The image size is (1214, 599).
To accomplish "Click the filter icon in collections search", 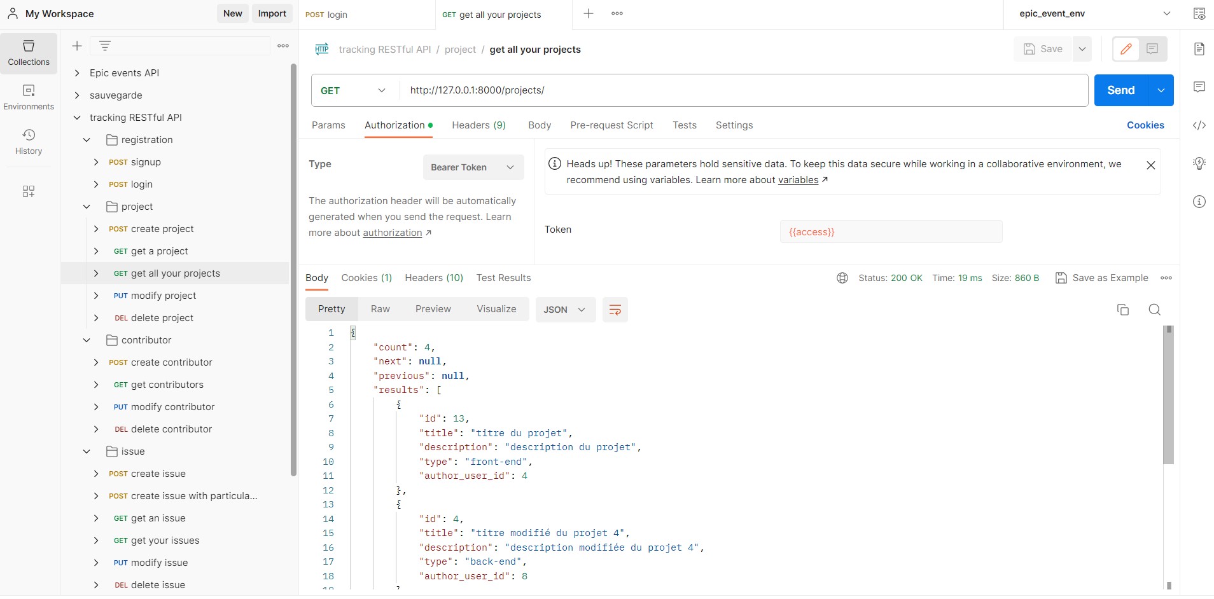I will pyautogui.click(x=105, y=46).
